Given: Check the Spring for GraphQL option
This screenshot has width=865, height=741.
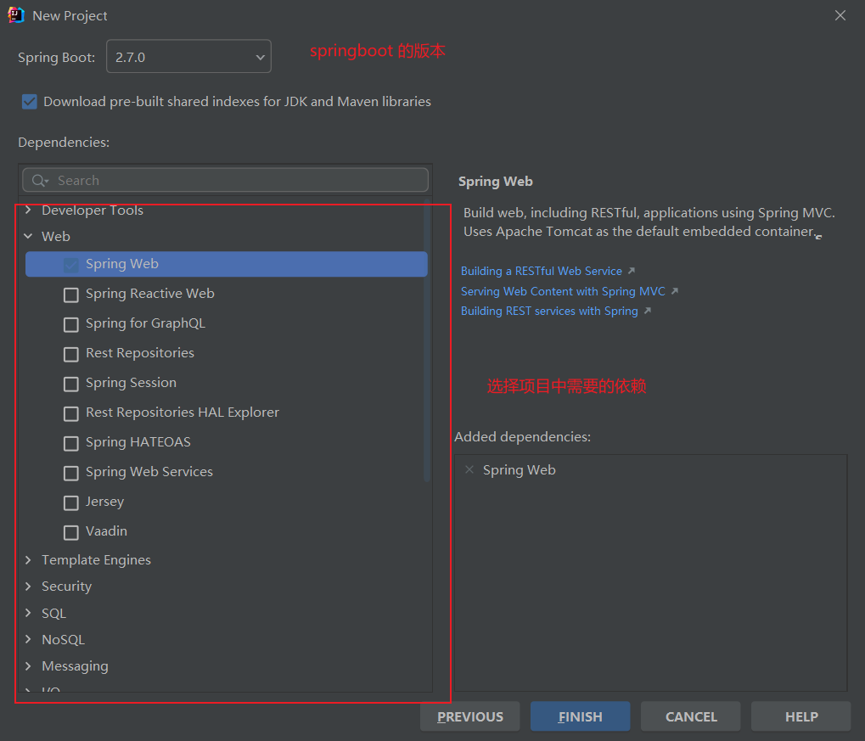Looking at the screenshot, I should [71, 324].
